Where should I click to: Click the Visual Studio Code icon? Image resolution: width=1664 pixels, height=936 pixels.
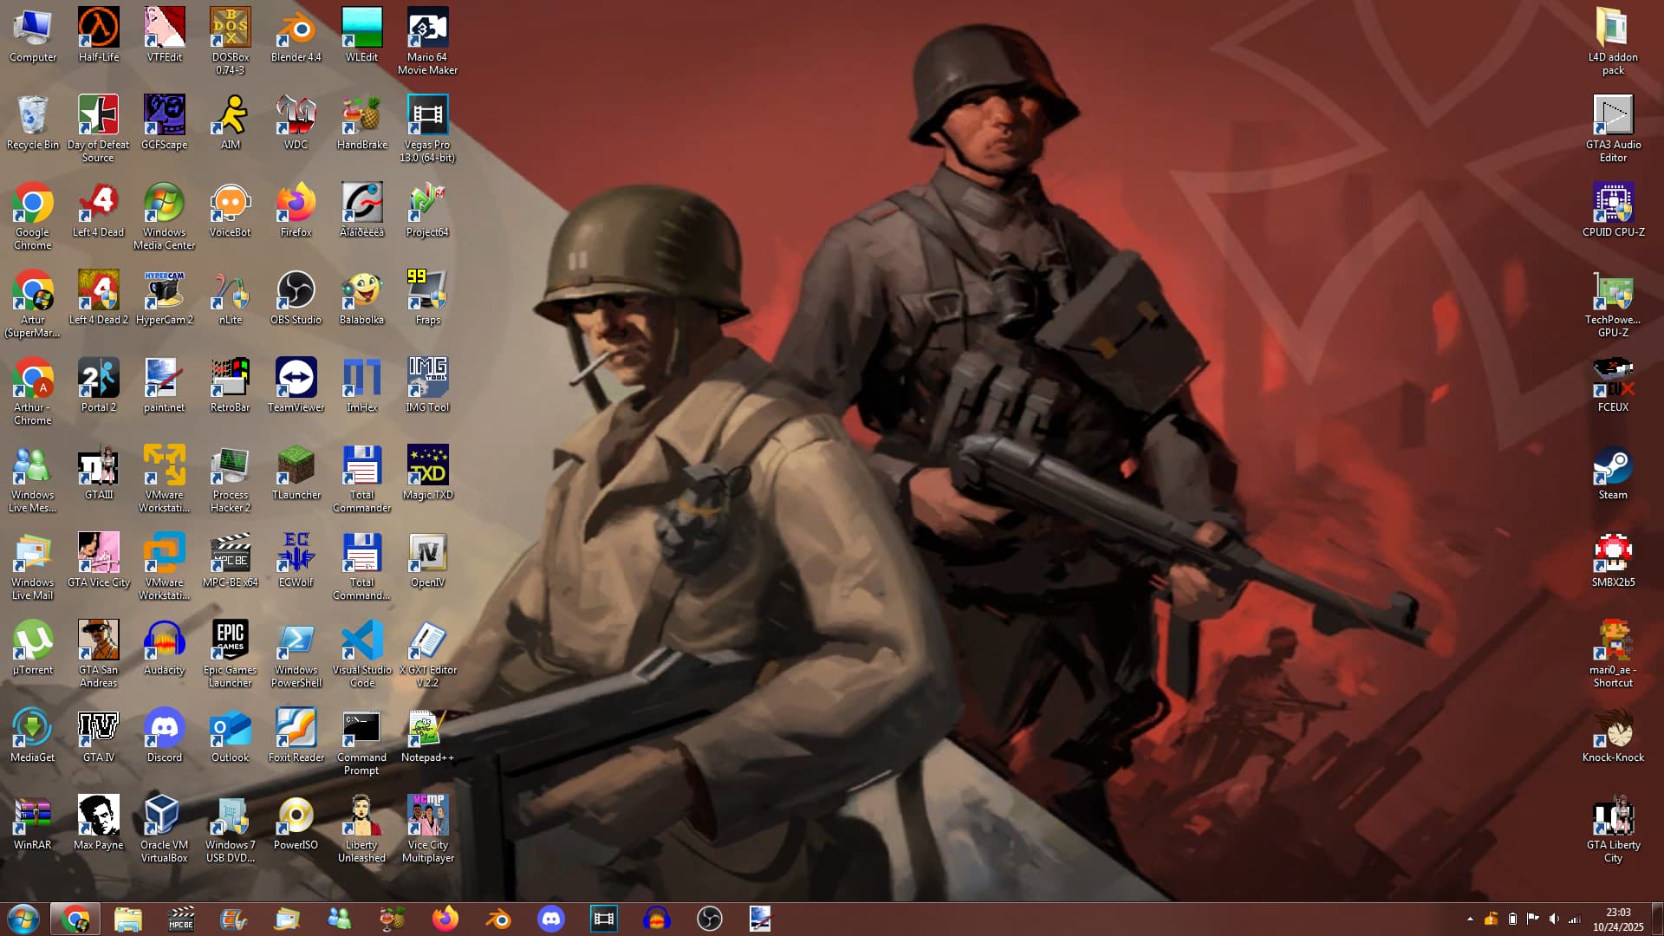pyautogui.click(x=361, y=641)
